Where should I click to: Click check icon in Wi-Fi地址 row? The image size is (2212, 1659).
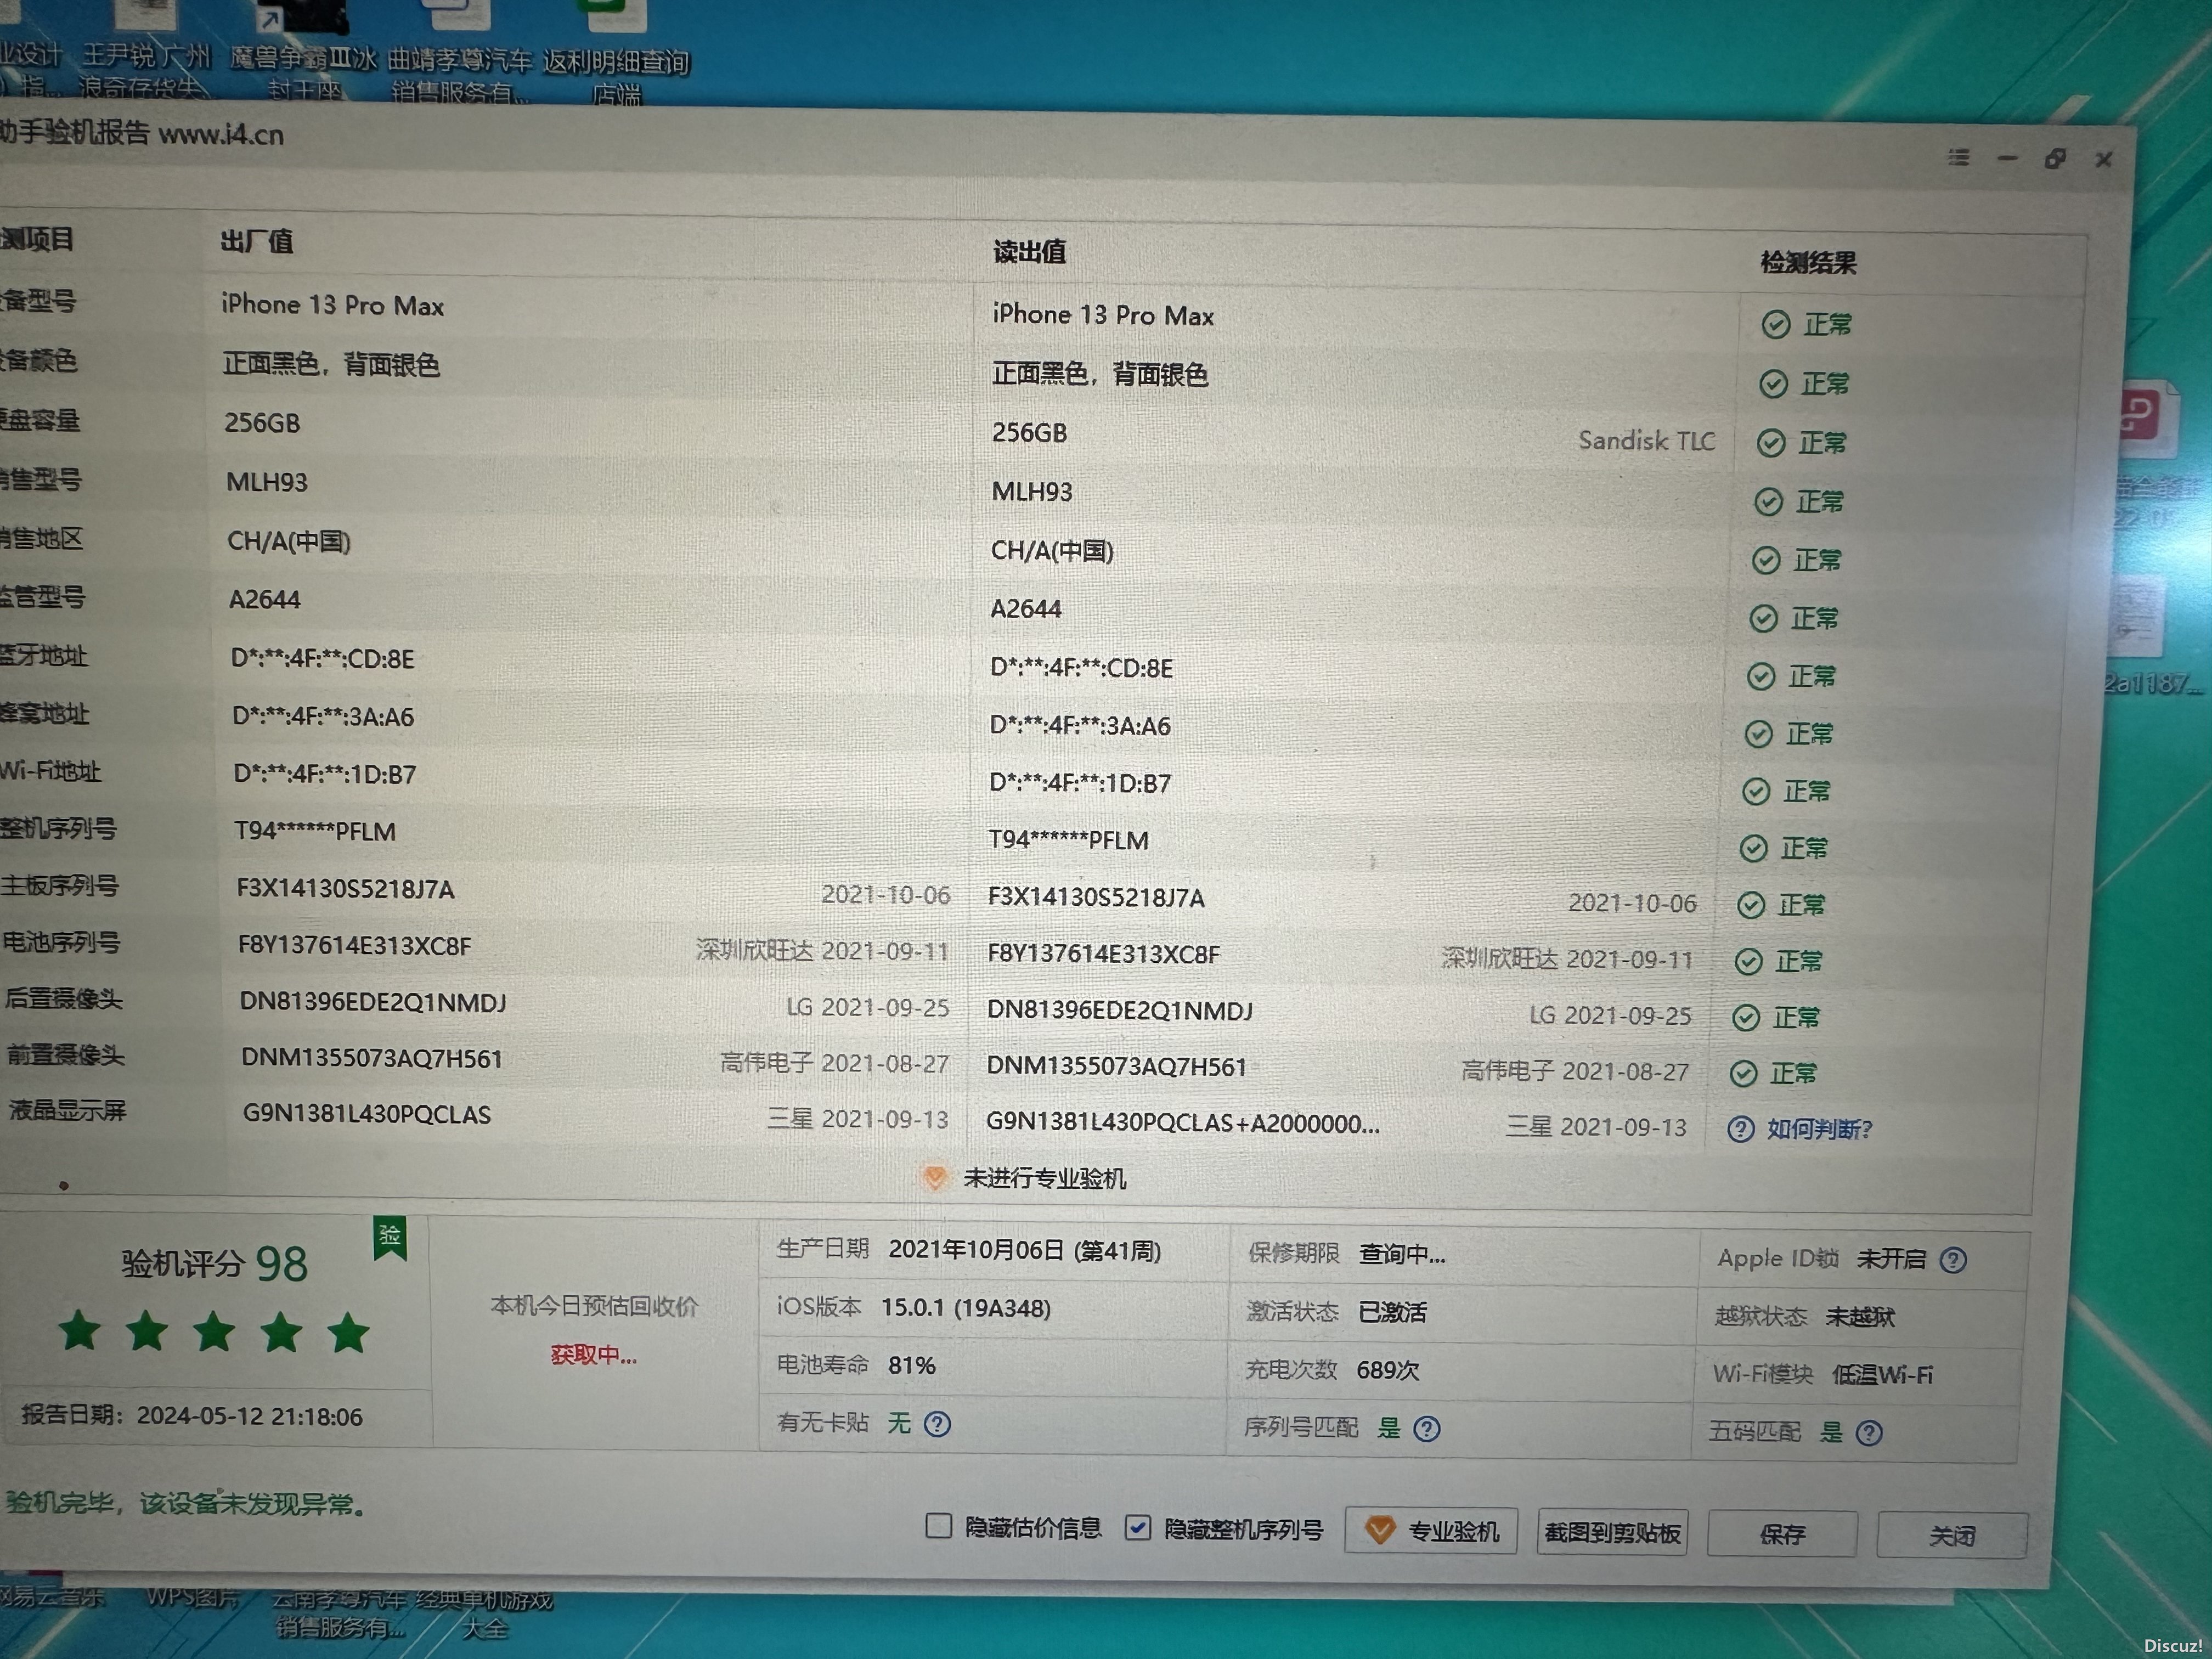[x=1756, y=792]
